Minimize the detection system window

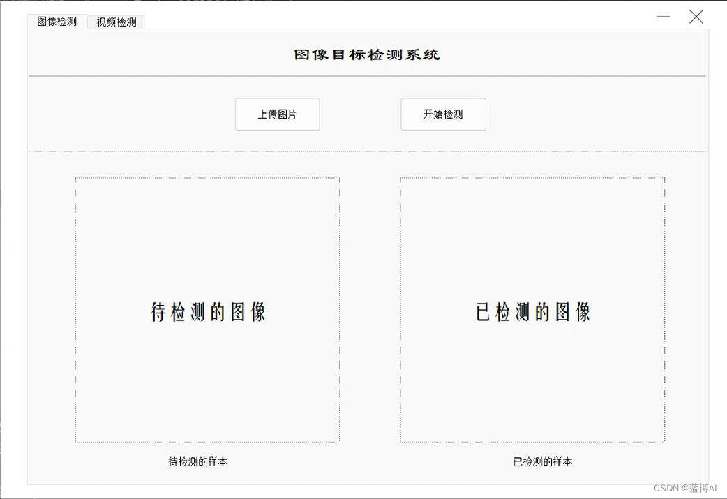tap(663, 17)
